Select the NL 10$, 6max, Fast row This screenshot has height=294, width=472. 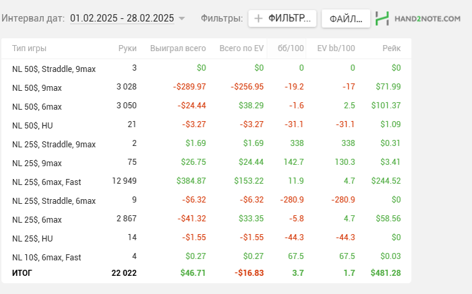click(206, 256)
